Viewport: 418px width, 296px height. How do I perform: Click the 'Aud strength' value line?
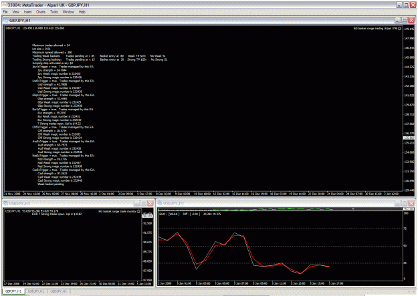point(52,145)
